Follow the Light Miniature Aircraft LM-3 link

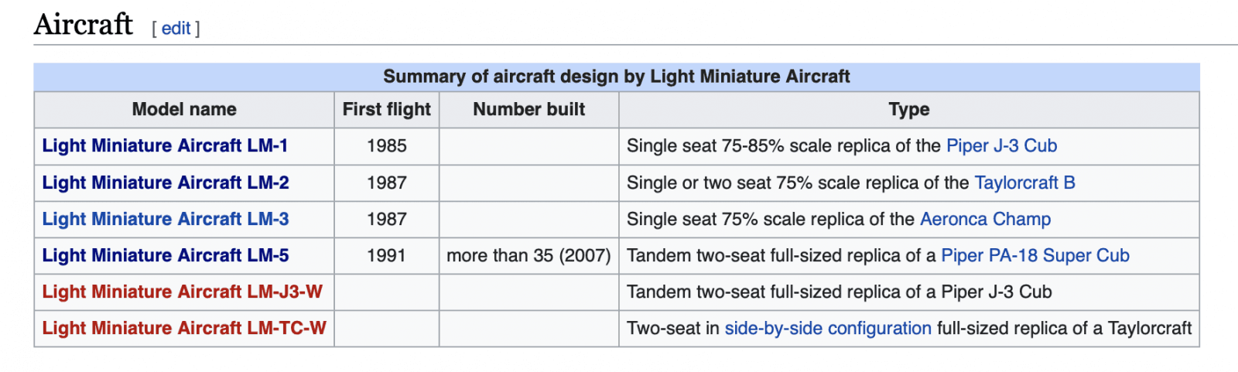166,219
